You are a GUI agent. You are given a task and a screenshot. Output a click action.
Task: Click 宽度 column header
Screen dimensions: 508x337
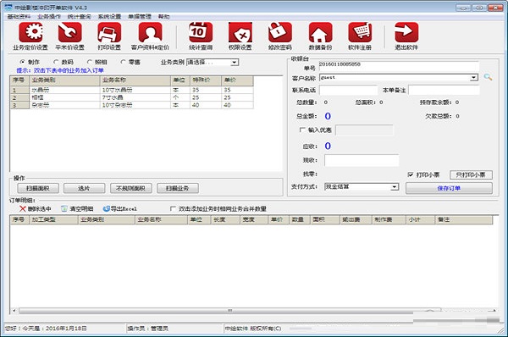254,219
